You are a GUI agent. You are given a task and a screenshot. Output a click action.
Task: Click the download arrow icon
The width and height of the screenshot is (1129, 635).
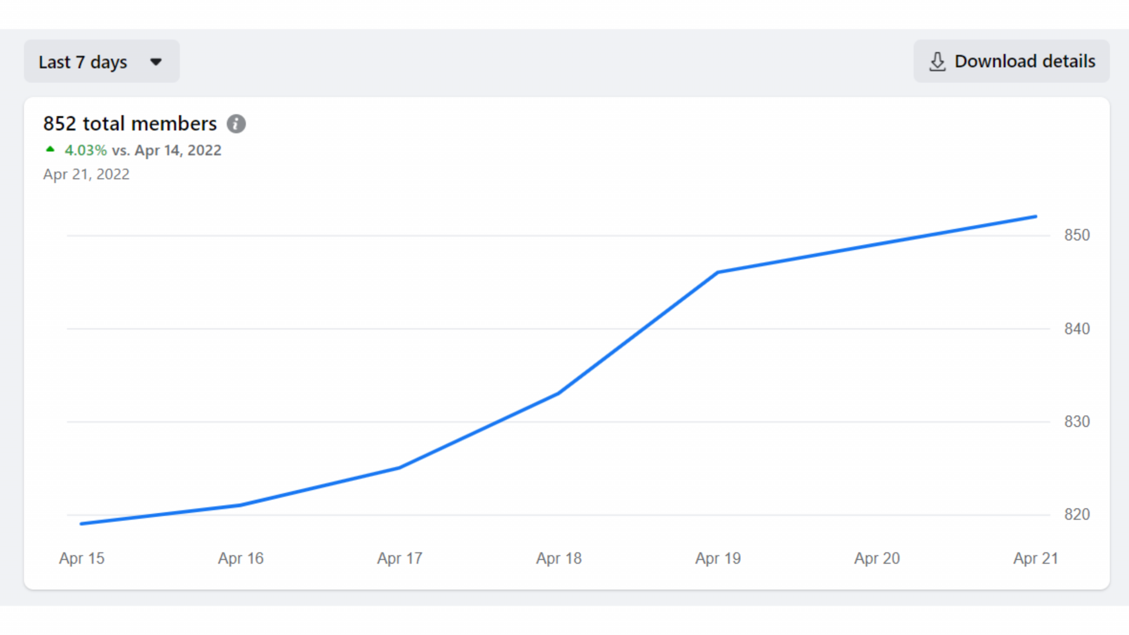tap(937, 62)
